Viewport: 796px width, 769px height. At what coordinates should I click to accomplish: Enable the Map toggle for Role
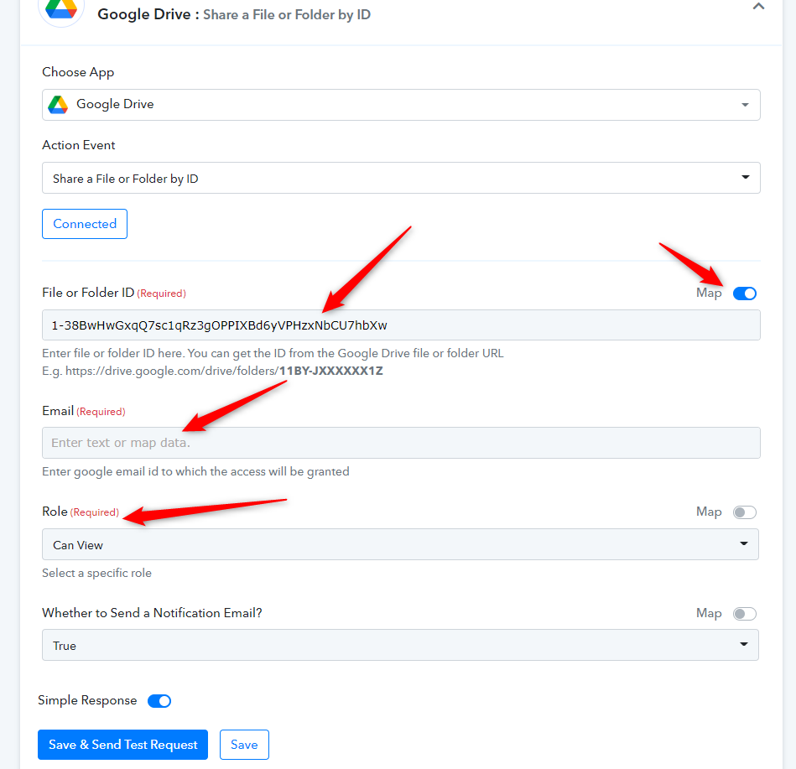[x=744, y=512]
